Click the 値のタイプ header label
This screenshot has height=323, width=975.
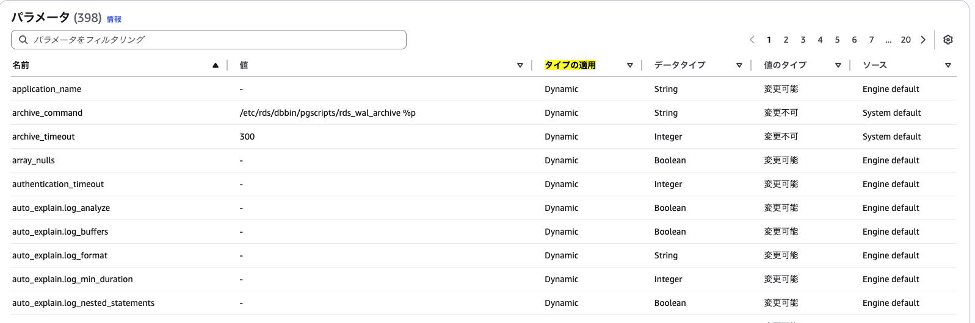pos(785,65)
